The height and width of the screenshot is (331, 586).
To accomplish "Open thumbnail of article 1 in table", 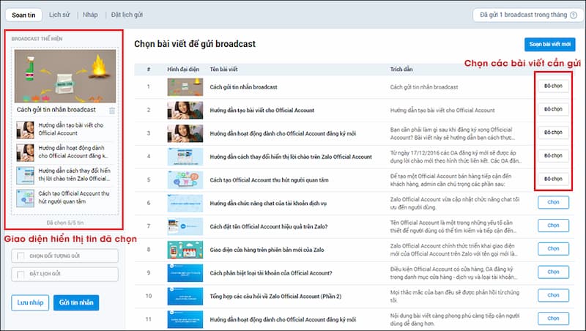I will point(185,86).
